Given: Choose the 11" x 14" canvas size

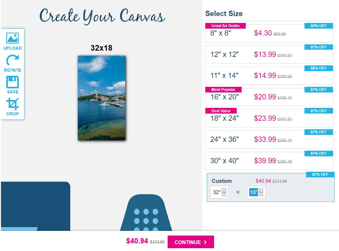Looking at the screenshot, I should [269, 75].
